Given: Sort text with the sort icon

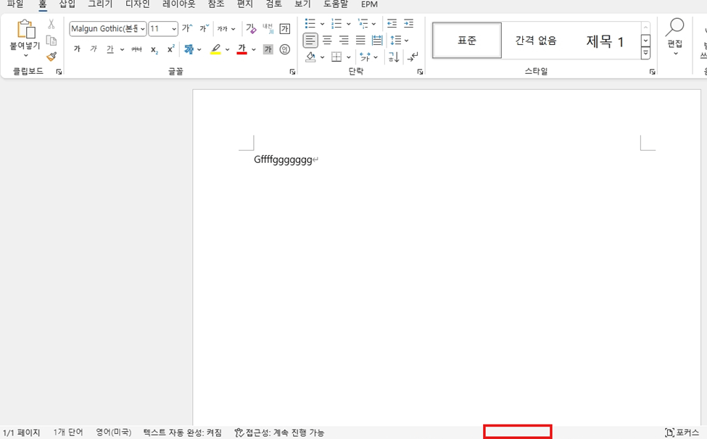Looking at the screenshot, I should 394,57.
